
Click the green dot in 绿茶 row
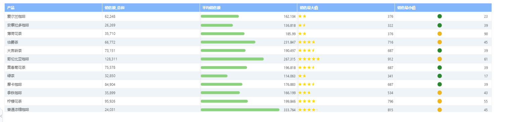point(440,76)
